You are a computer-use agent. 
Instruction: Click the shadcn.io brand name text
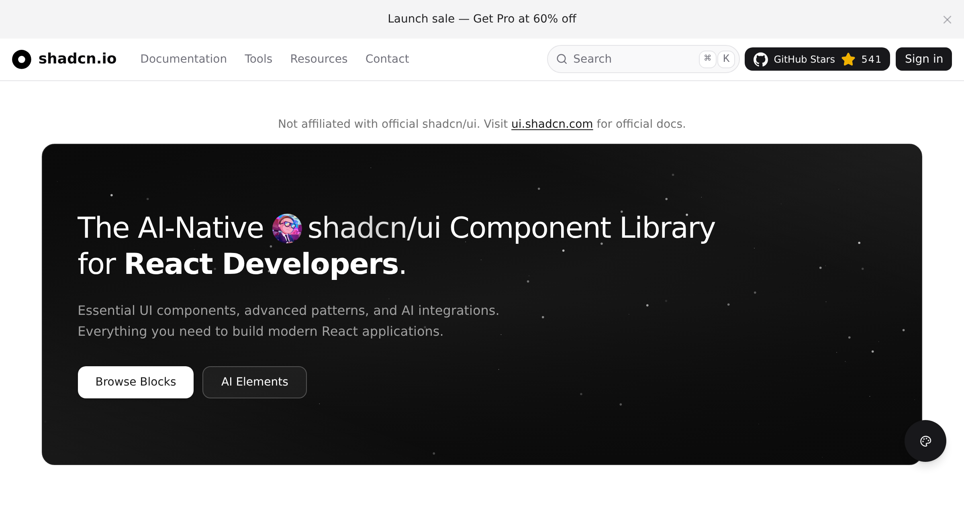click(x=78, y=59)
